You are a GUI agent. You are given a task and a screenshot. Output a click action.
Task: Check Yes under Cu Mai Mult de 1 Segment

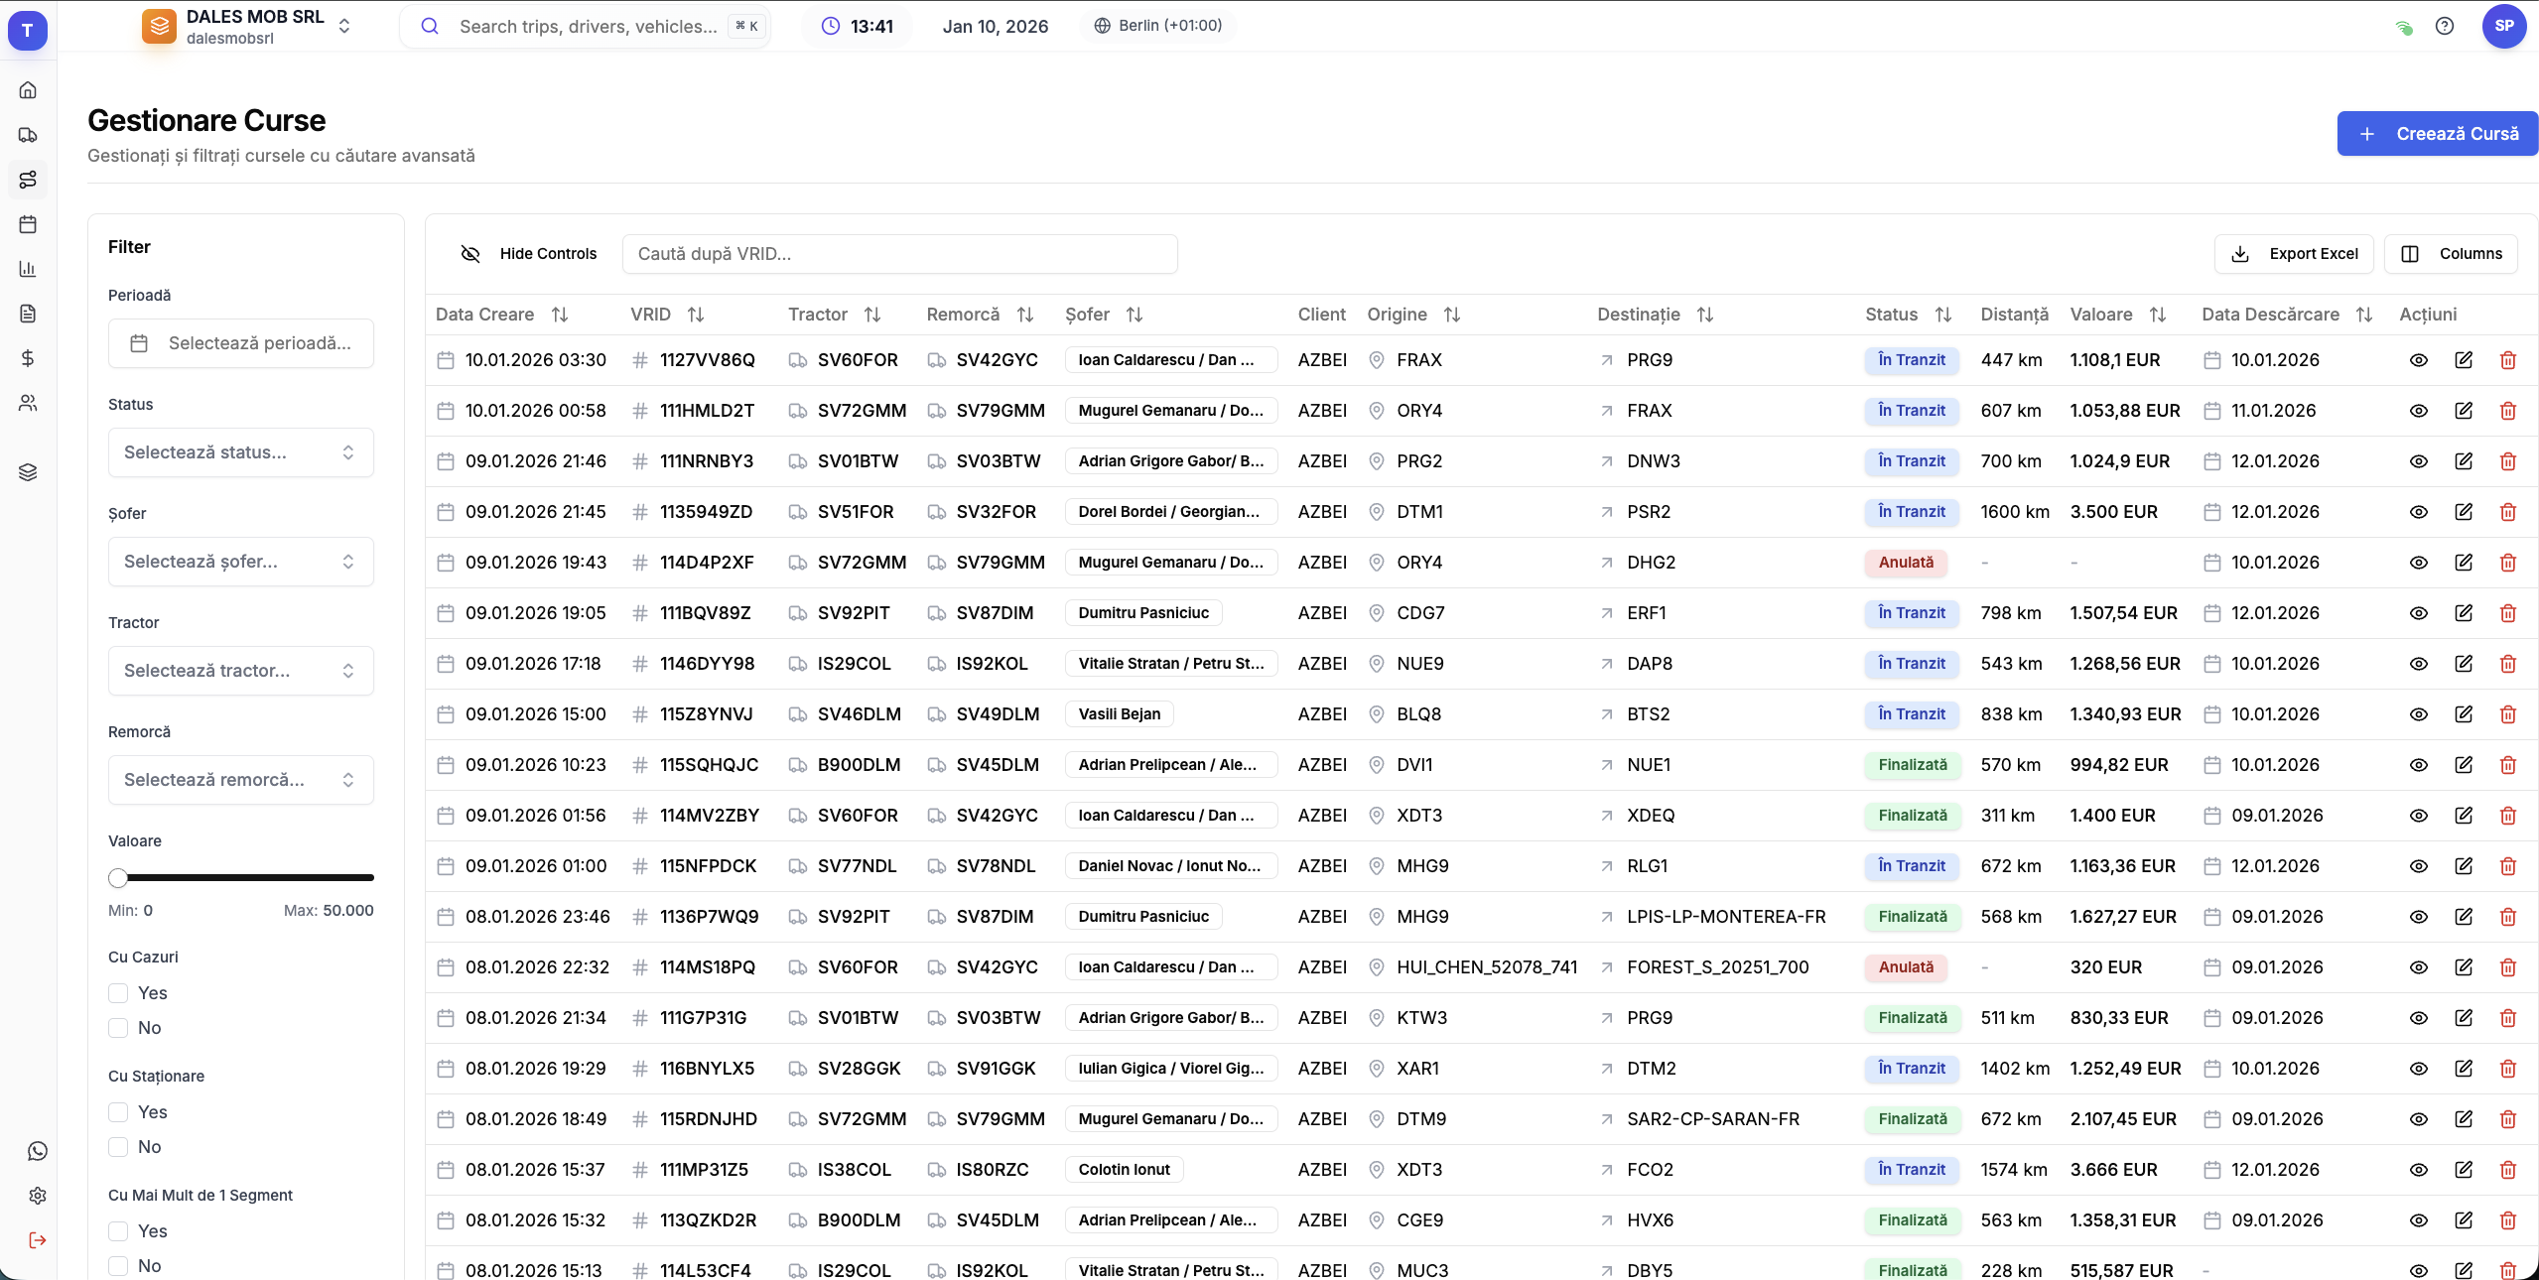coord(118,1231)
